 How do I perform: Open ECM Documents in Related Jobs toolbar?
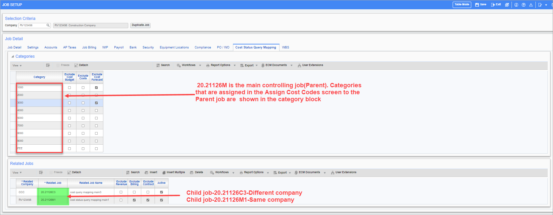[x=307, y=173]
